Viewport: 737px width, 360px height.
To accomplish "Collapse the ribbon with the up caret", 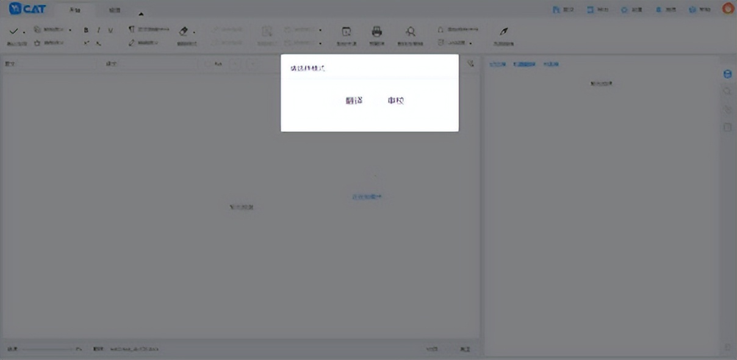I will [x=141, y=13].
